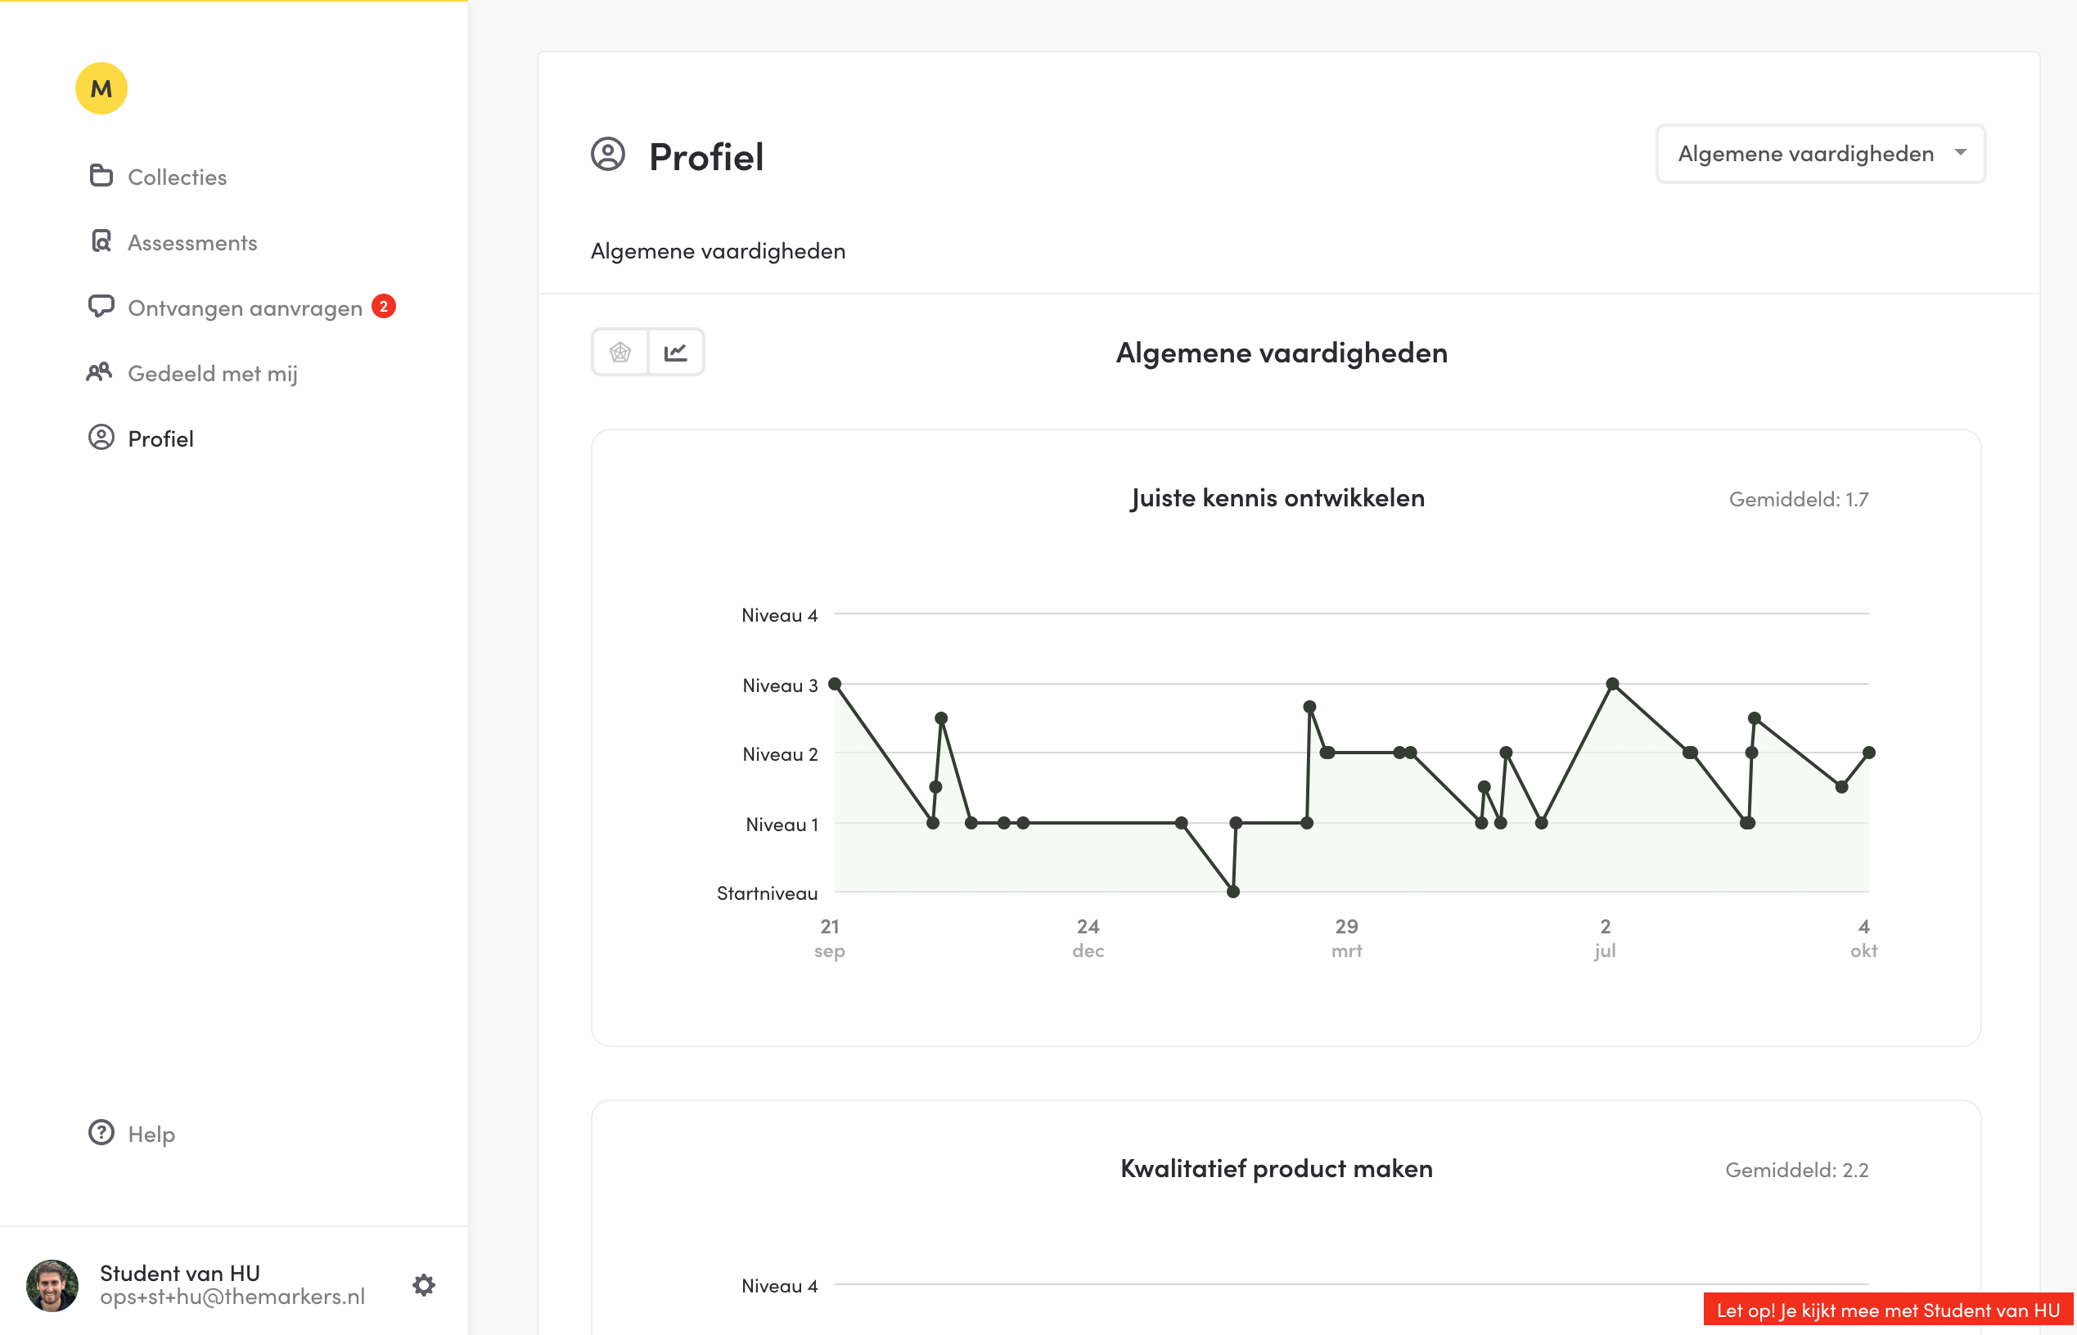2077x1335 pixels.
Task: Switch to radar chart view
Action: pyautogui.click(x=620, y=352)
